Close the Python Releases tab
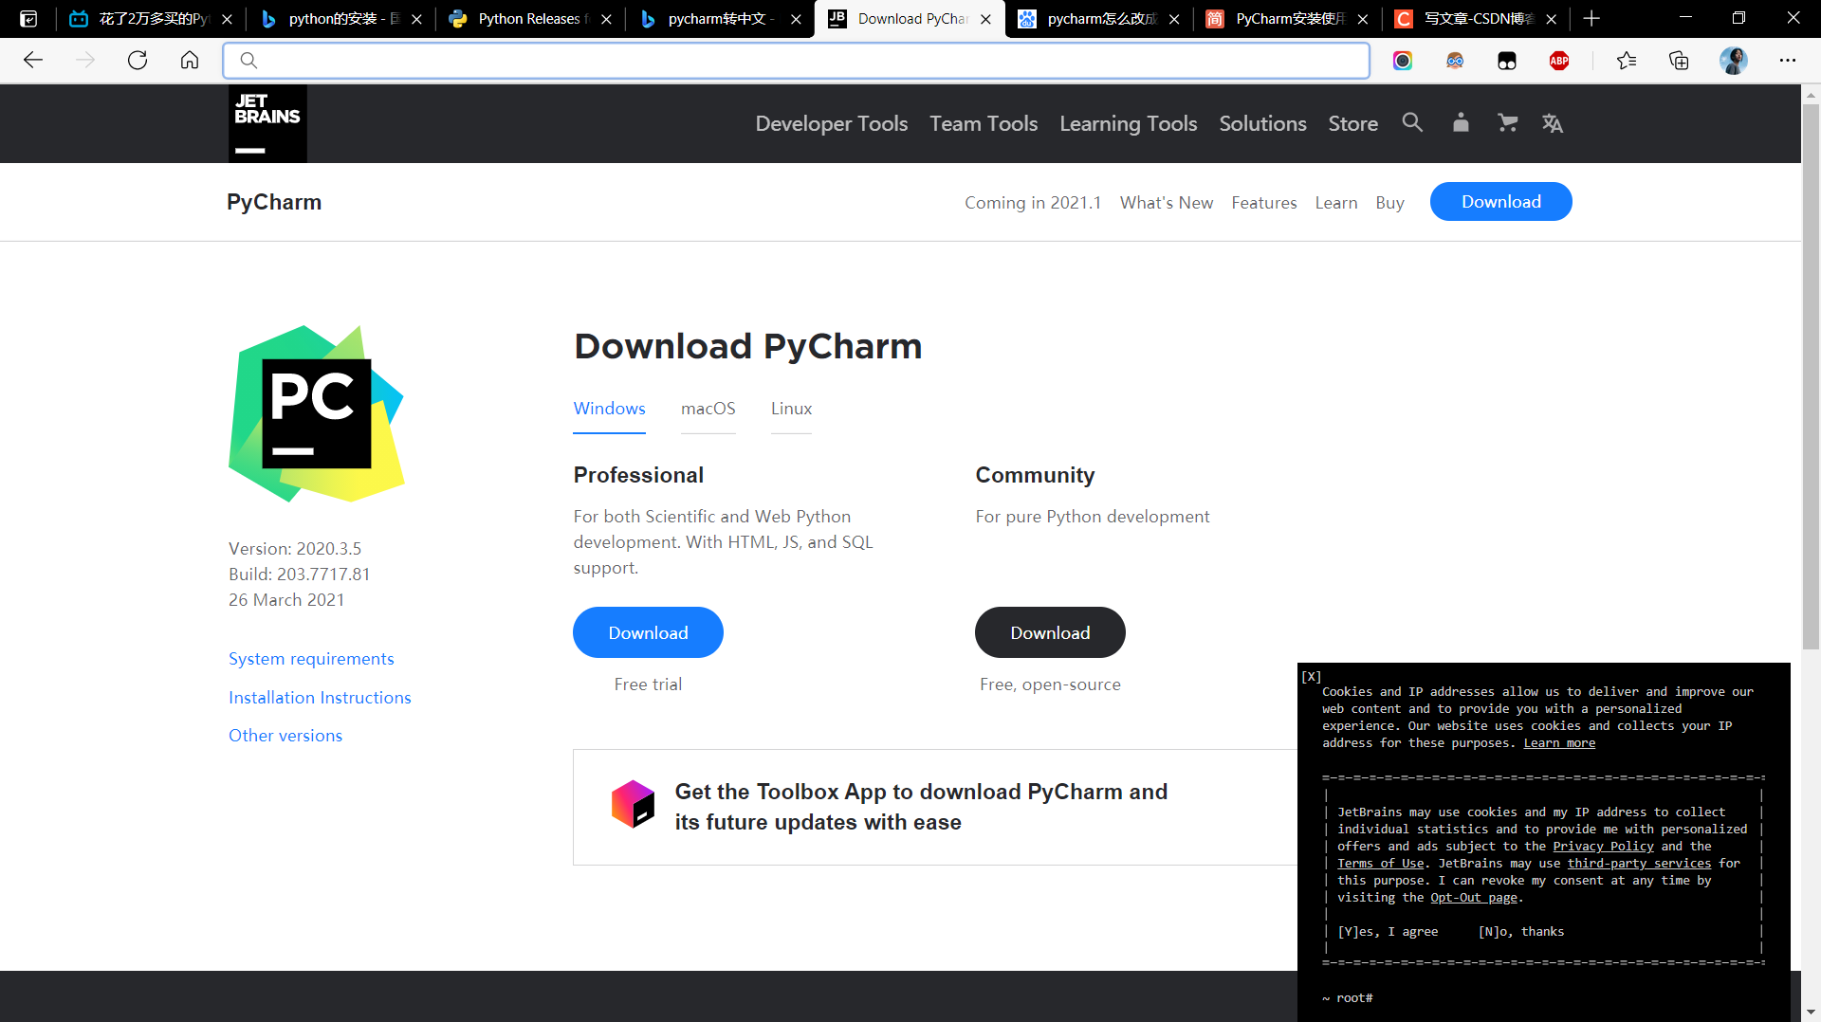 tap(606, 19)
